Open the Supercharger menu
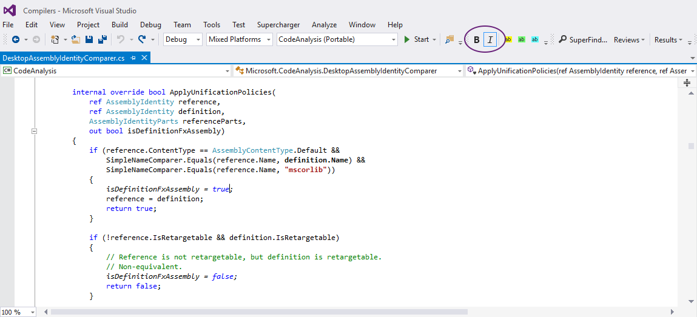697x317 pixels. tap(278, 25)
